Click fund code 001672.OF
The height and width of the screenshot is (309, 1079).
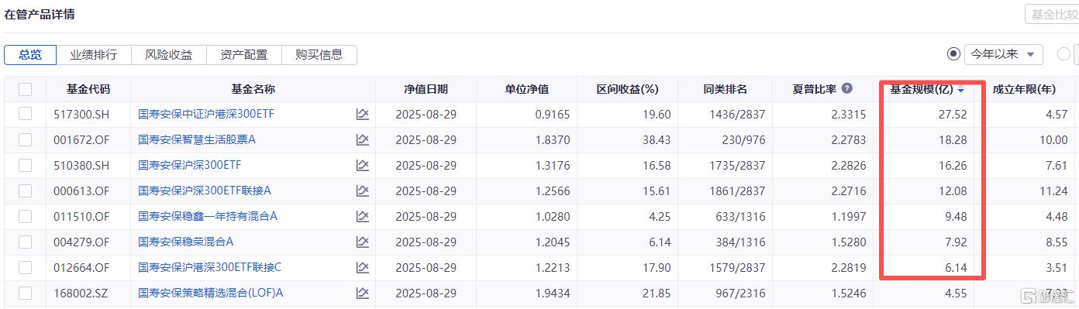coord(82,140)
